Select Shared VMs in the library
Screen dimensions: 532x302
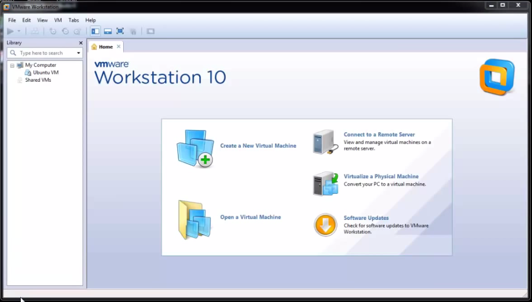[38, 80]
